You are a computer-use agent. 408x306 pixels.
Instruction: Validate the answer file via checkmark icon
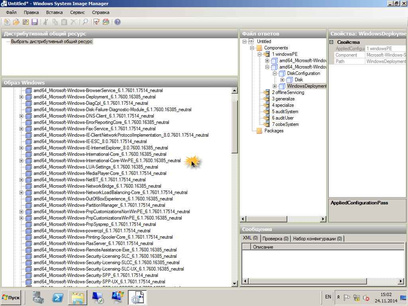click(96, 22)
